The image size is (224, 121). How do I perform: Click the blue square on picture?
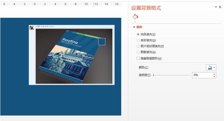[x=102, y=42]
